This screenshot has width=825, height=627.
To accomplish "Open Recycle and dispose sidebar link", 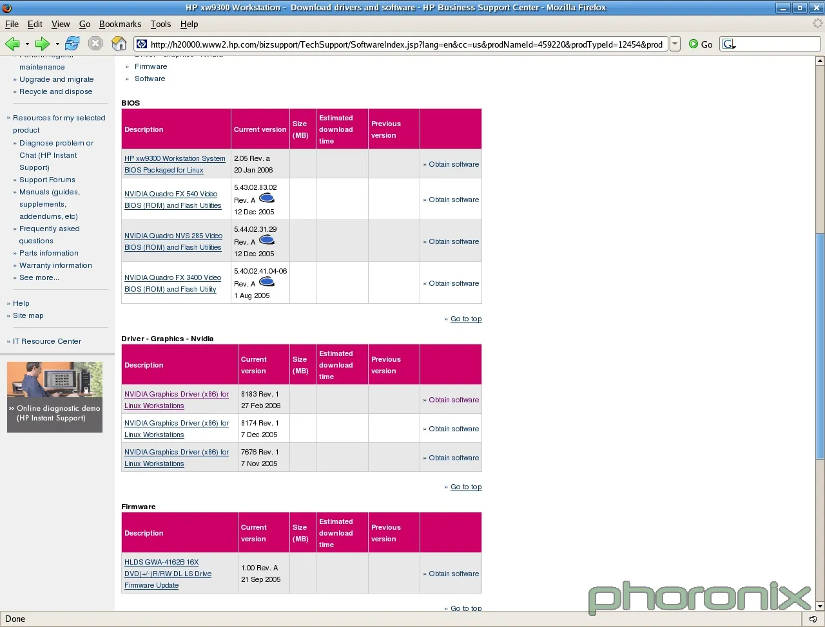I will [55, 91].
